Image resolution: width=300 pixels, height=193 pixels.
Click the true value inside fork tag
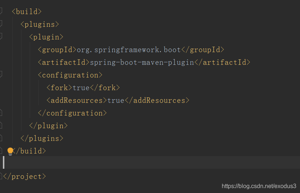pos(81,88)
